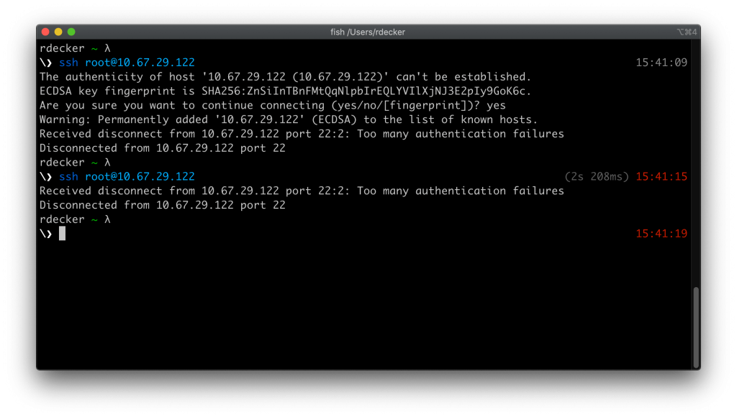737x418 pixels.
Task: Click the first 'ssh root@10.67.29.122' command
Action: (127, 63)
